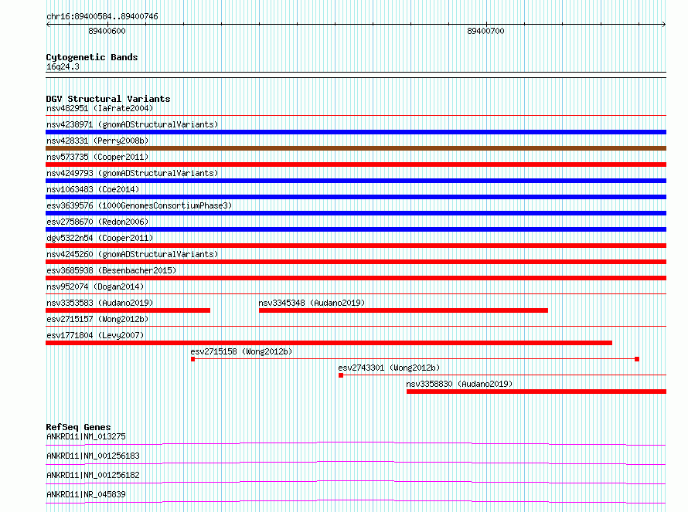Image resolution: width=688 pixels, height=512 pixels.
Task: Click the blue bar under esv3639576
Action: coord(356,213)
